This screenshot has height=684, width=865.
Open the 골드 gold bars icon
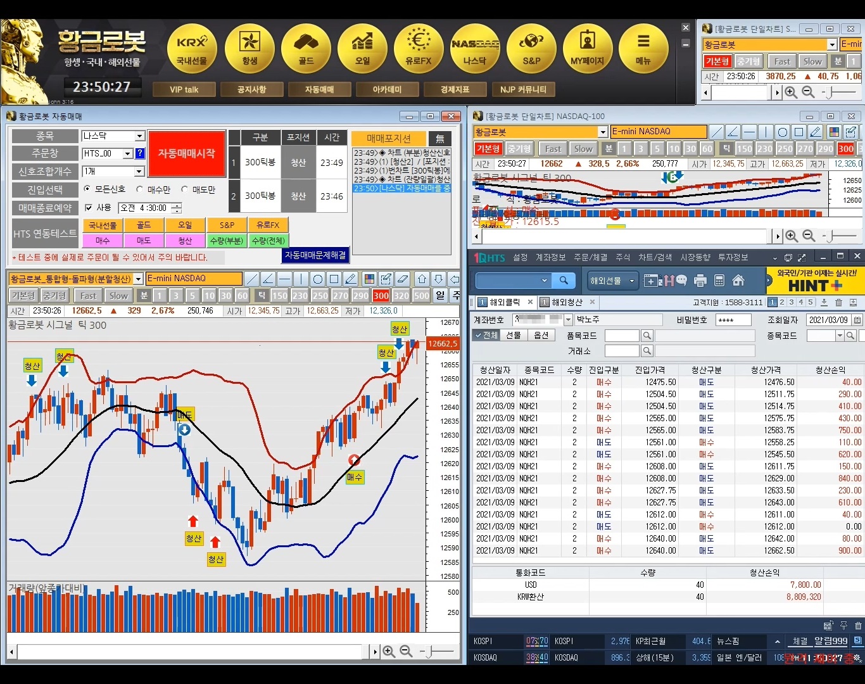(306, 49)
